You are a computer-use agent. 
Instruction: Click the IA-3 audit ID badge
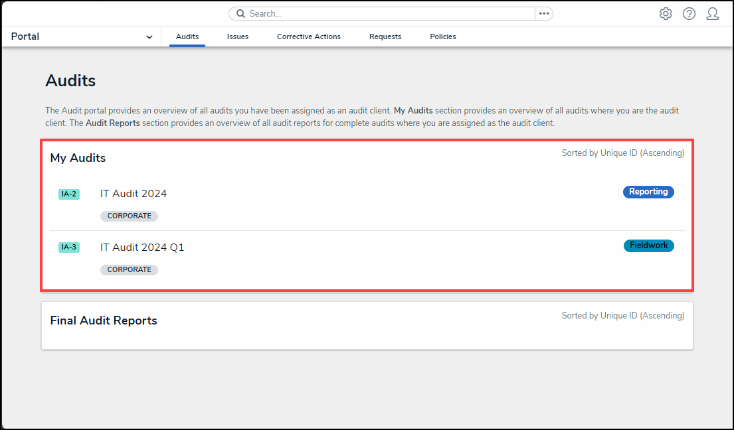(x=69, y=248)
